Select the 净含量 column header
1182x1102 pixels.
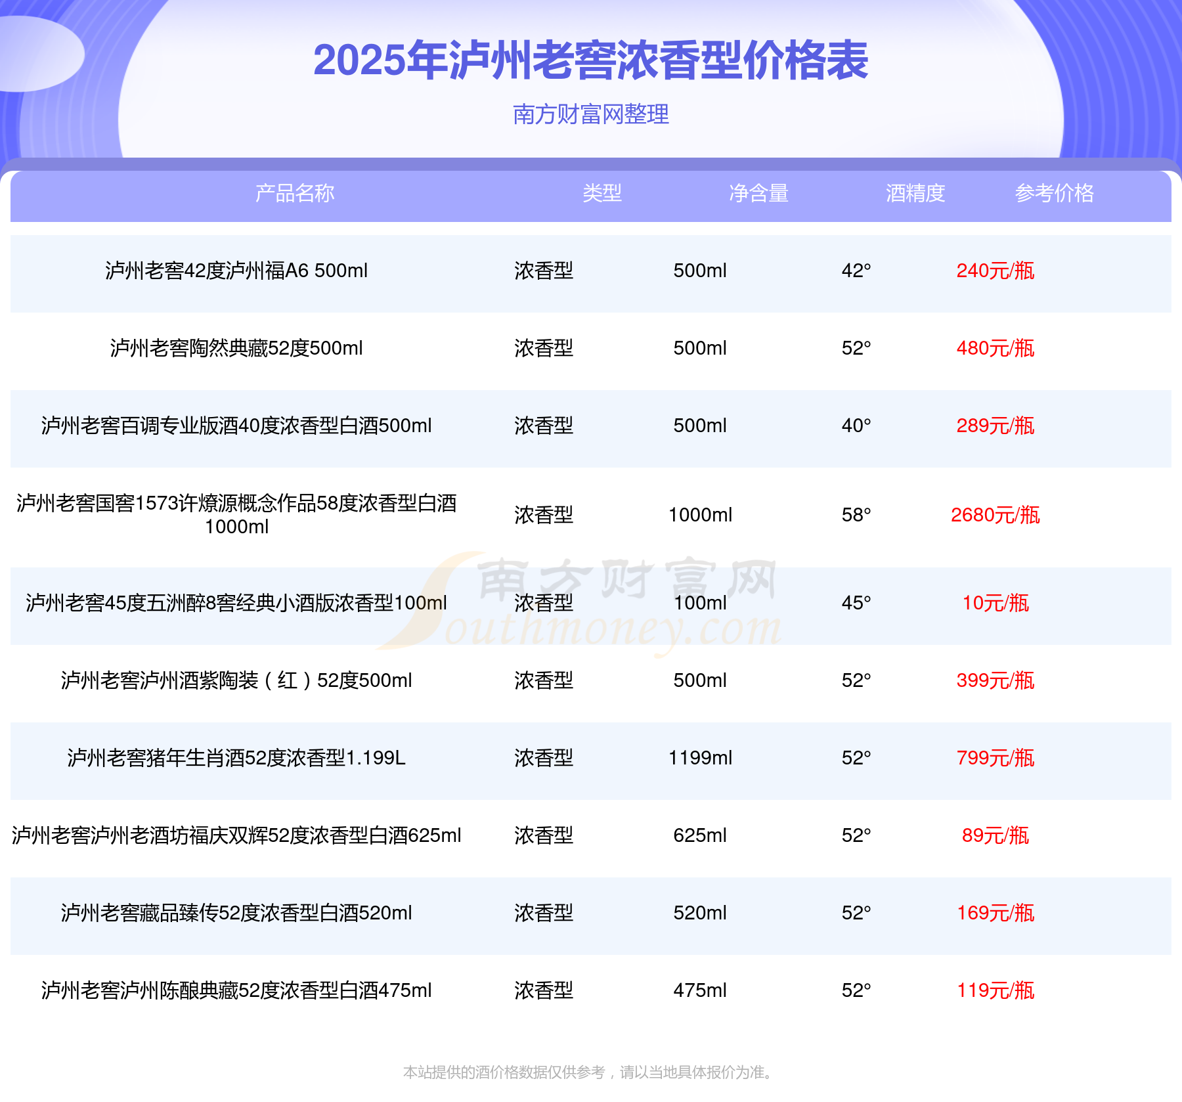pos(758,193)
